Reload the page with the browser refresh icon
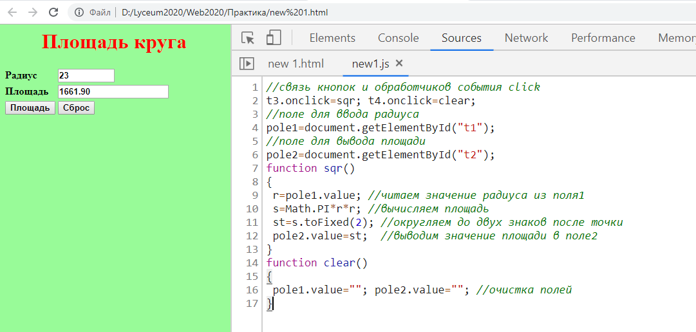The width and height of the screenshot is (696, 332). [53, 12]
